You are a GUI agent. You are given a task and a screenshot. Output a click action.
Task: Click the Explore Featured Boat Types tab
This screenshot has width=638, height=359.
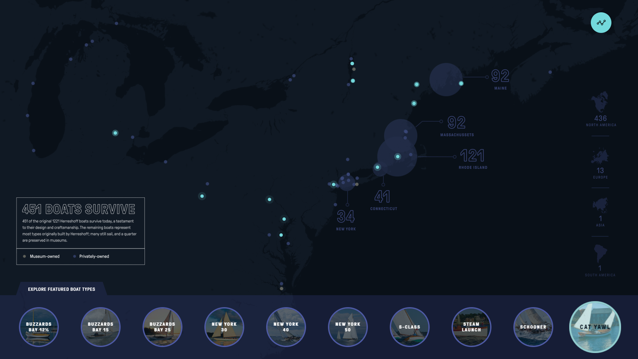(61, 289)
